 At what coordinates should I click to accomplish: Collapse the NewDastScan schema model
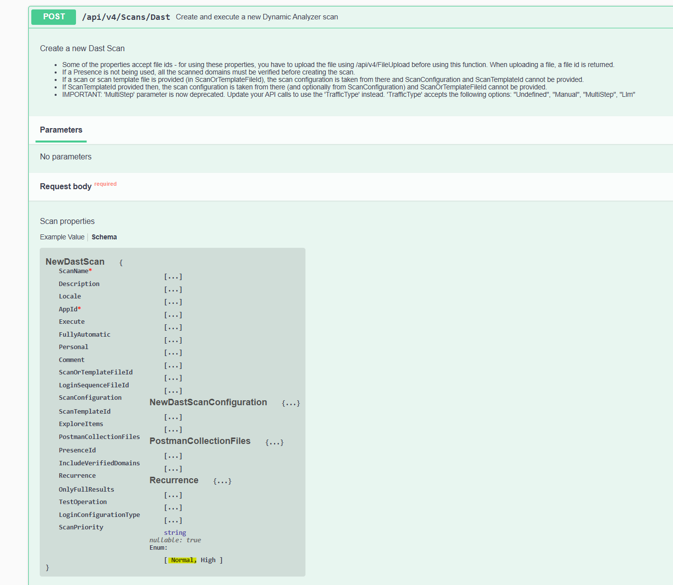pyautogui.click(x=75, y=262)
